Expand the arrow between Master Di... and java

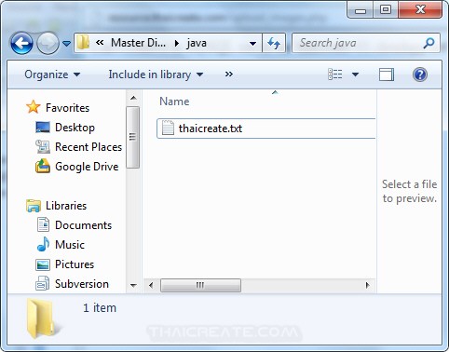[177, 43]
